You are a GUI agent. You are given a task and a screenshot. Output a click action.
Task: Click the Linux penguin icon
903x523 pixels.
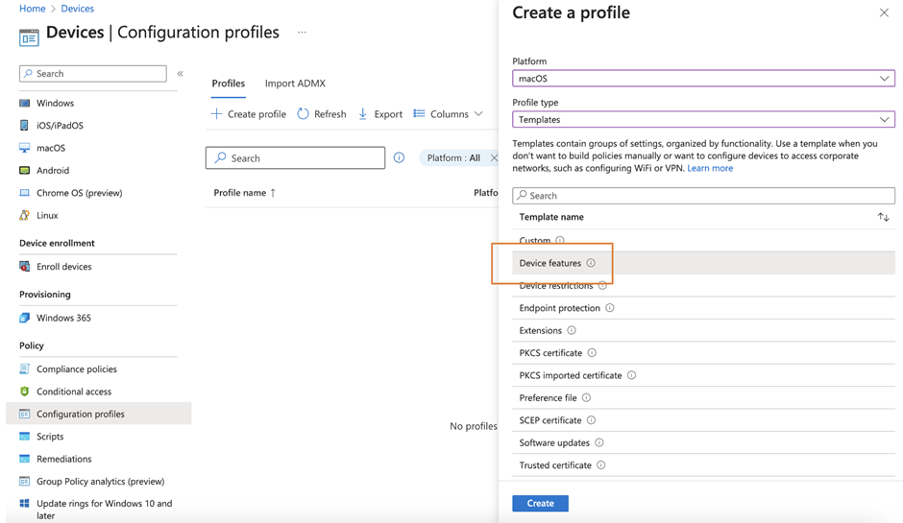tap(24, 215)
